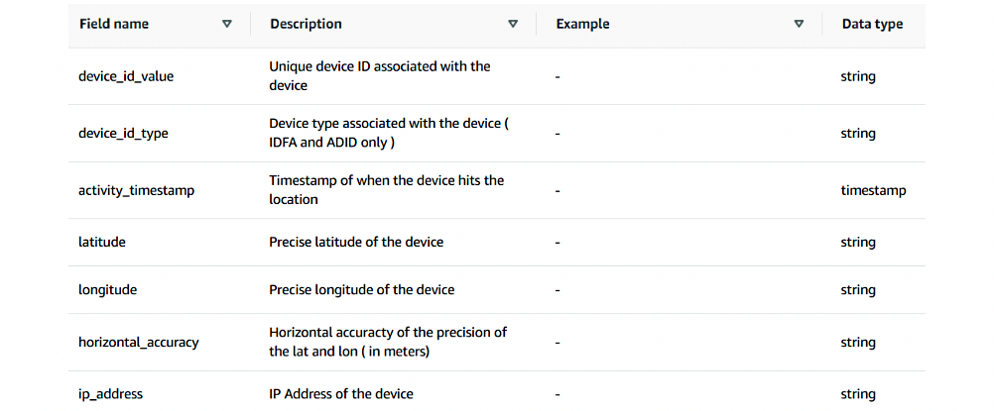Select the Example column header
This screenshot has width=994, height=411.
coord(582,24)
